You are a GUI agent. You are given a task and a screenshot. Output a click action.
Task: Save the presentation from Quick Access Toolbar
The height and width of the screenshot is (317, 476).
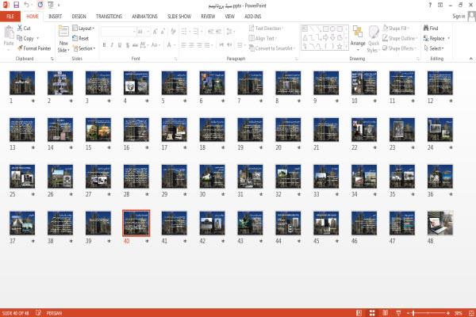(x=16, y=5)
